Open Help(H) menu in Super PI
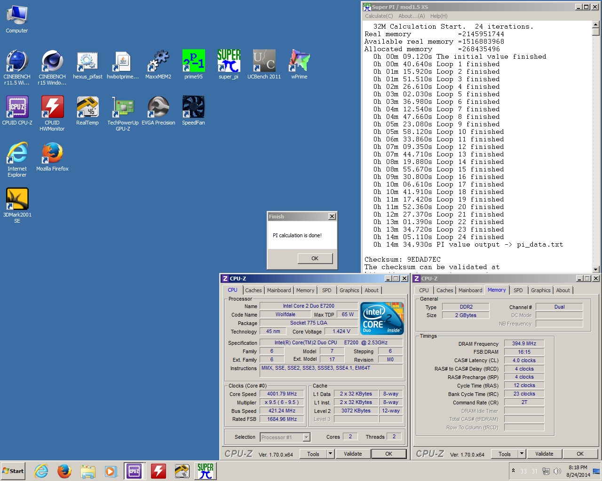The height and width of the screenshot is (481, 602). pyautogui.click(x=439, y=16)
